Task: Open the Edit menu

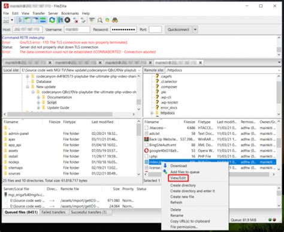Action: coord(15,13)
